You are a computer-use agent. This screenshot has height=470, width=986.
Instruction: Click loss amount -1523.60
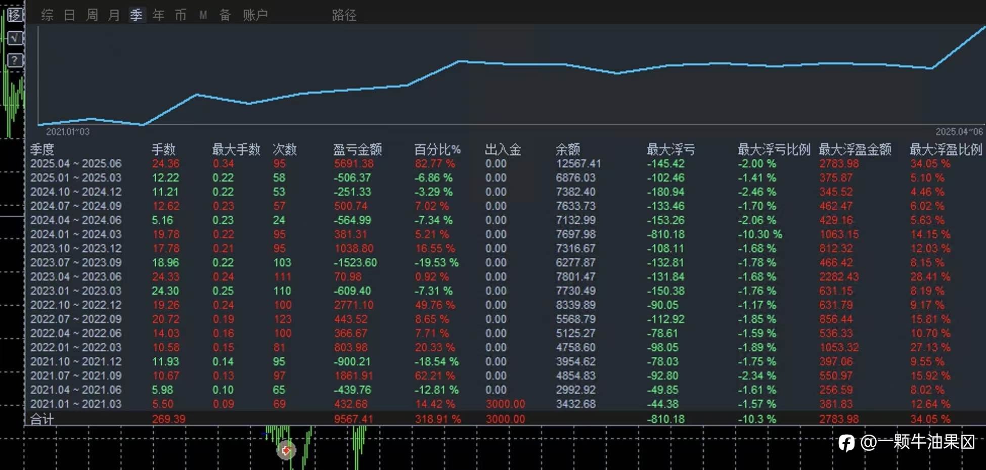pos(355,263)
